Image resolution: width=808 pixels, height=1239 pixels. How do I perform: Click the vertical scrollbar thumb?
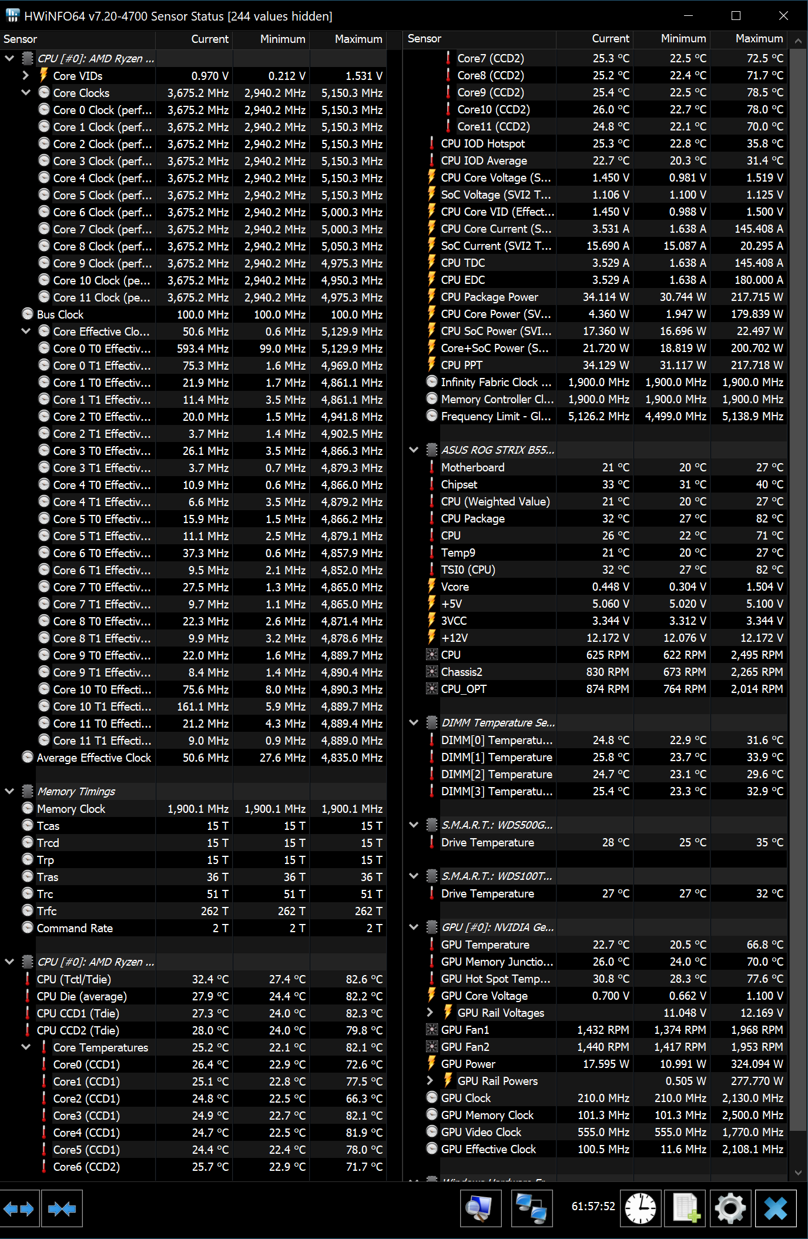pos(797,589)
